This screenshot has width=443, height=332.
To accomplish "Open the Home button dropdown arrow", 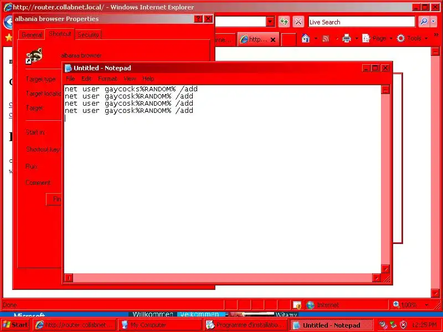I will 316,38.
